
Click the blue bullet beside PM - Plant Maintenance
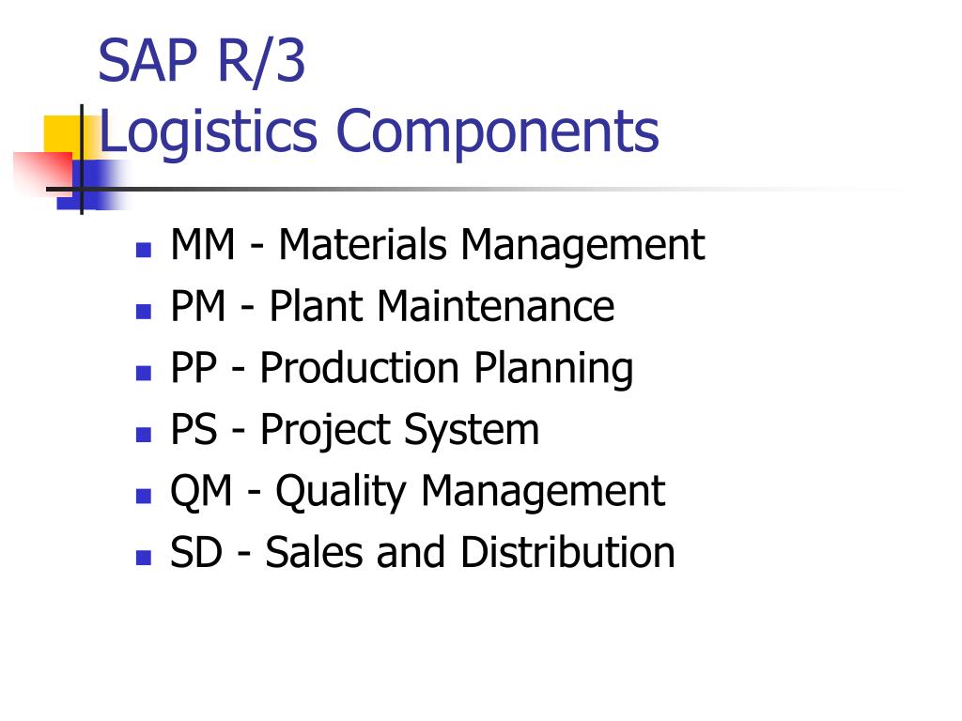tap(144, 312)
